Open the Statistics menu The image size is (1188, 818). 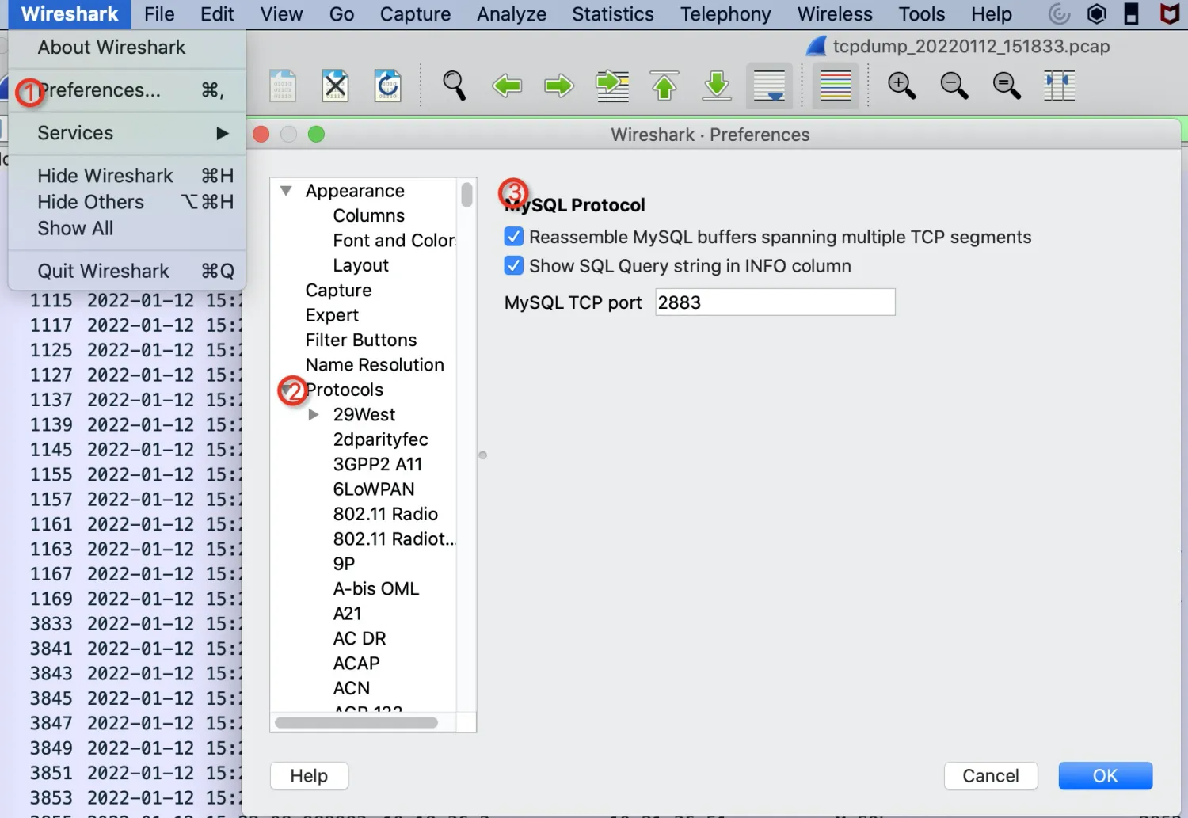tap(613, 14)
